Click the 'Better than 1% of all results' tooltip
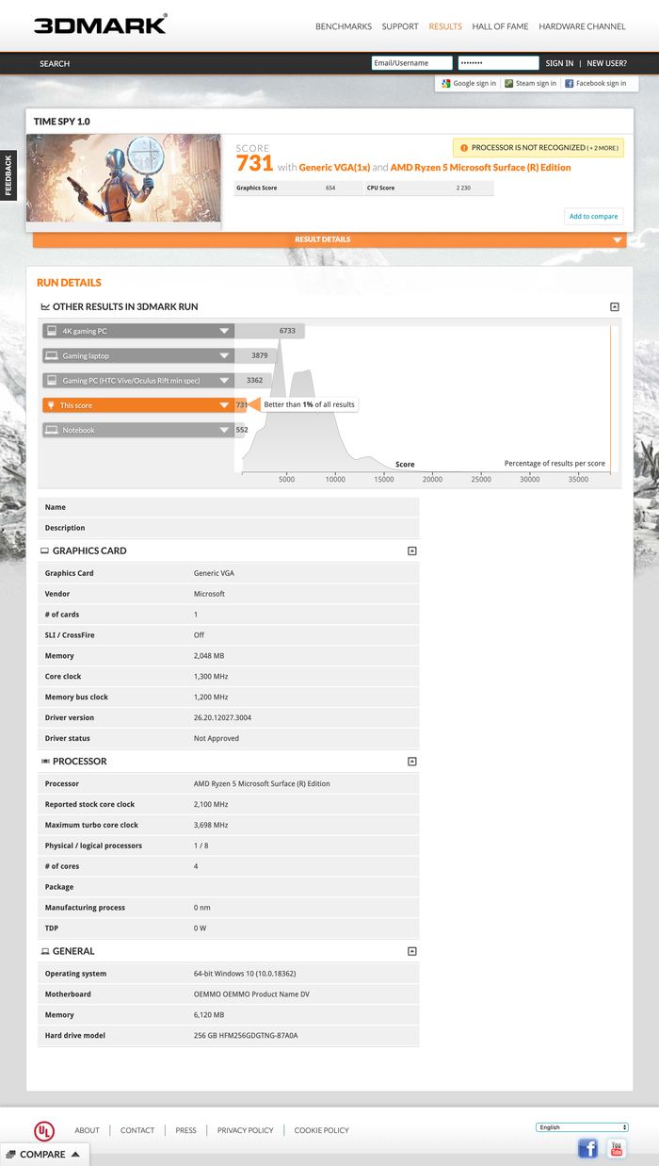Screen dimensions: 659x1166 click(x=309, y=404)
